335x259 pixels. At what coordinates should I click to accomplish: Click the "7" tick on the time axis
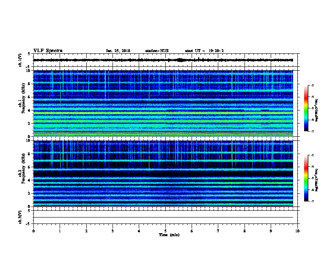click(218, 231)
